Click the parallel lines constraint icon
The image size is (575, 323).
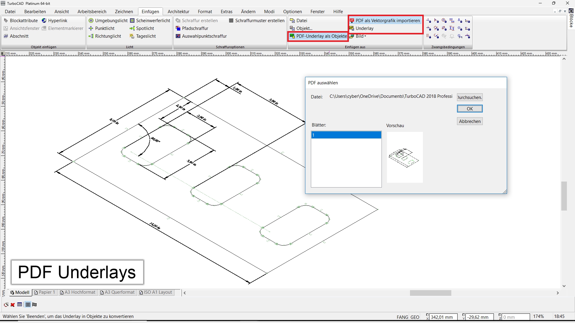tap(429, 36)
